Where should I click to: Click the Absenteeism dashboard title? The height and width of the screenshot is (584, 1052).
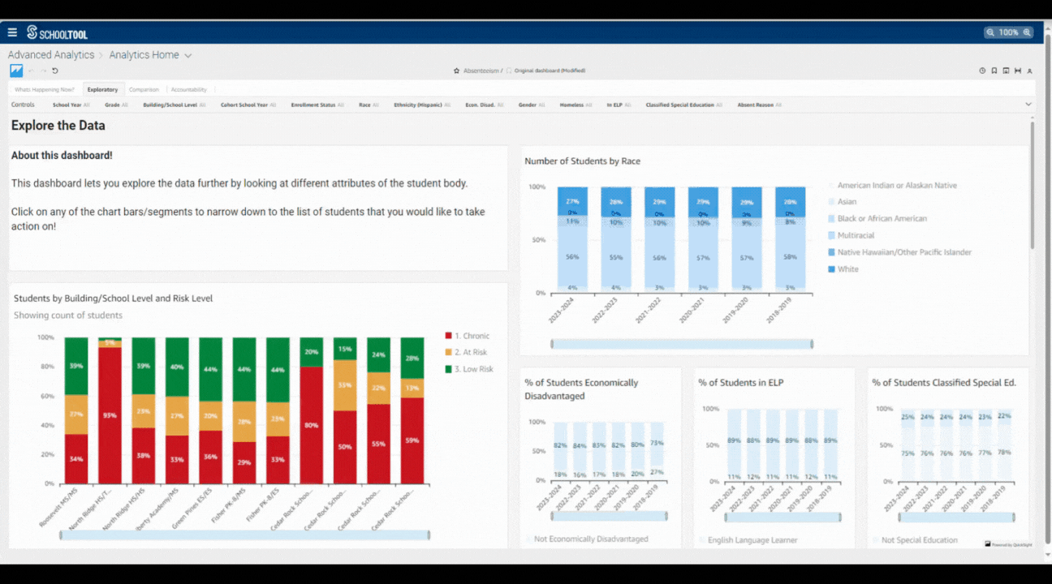(x=481, y=71)
